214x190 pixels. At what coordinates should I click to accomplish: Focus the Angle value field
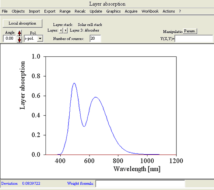(9, 39)
